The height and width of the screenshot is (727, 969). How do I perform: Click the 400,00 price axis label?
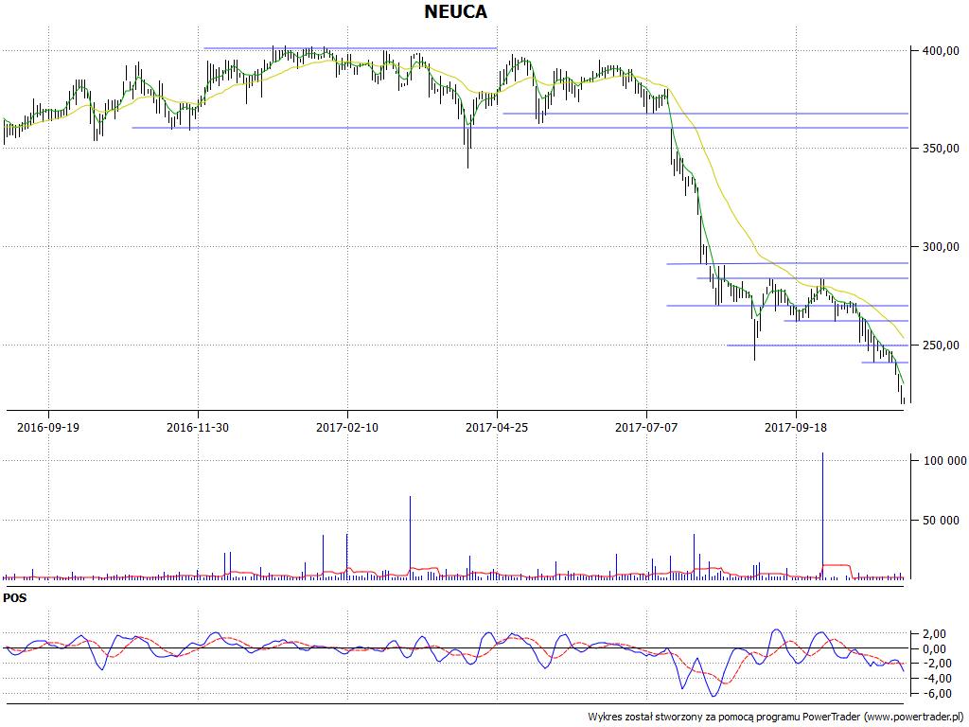(941, 51)
